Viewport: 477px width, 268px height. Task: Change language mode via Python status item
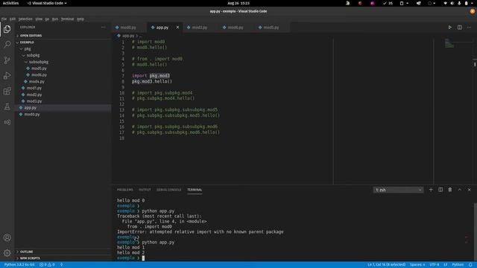pyautogui.click(x=458, y=265)
